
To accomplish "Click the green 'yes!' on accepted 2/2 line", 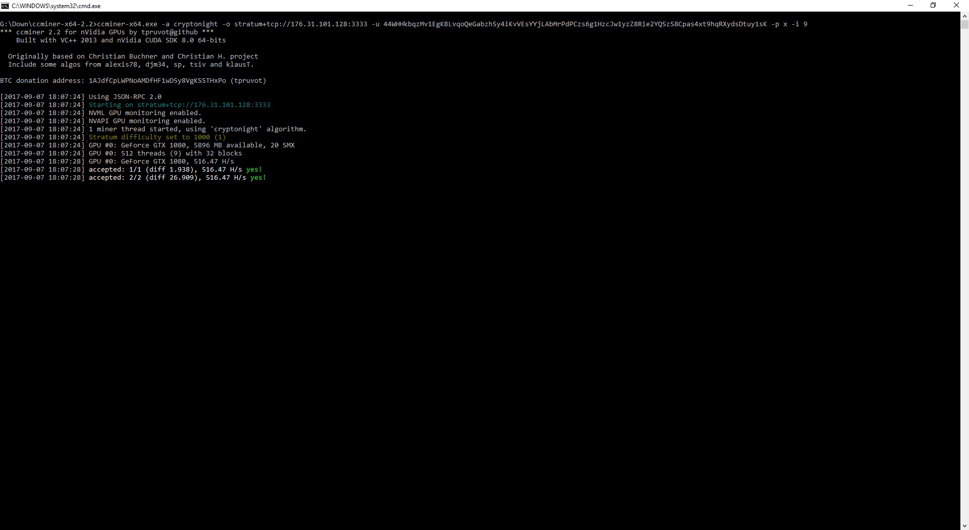I will tap(258, 178).
